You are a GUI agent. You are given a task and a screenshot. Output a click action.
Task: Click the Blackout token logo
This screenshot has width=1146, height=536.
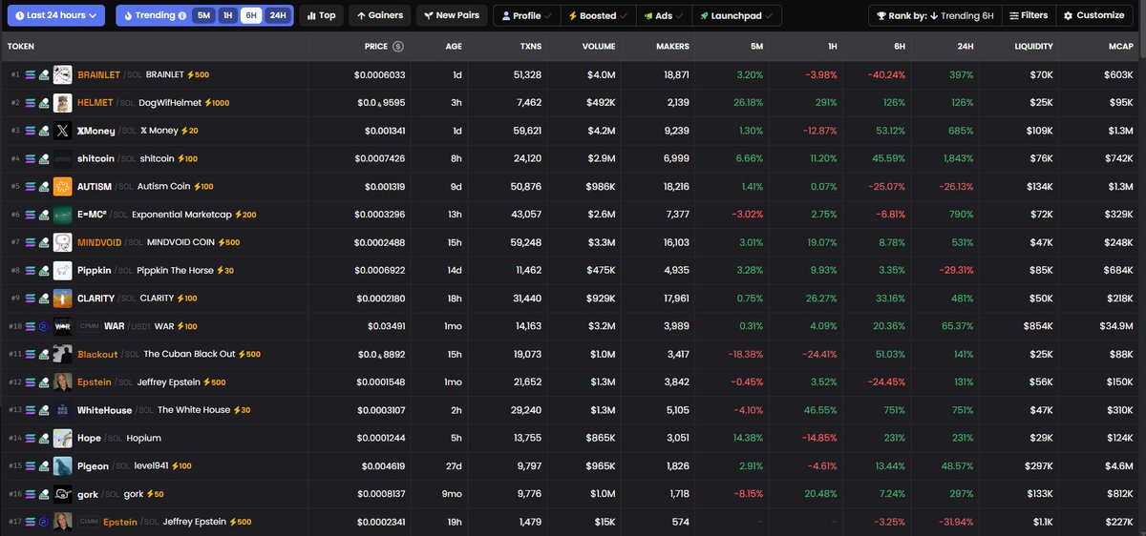pos(63,354)
